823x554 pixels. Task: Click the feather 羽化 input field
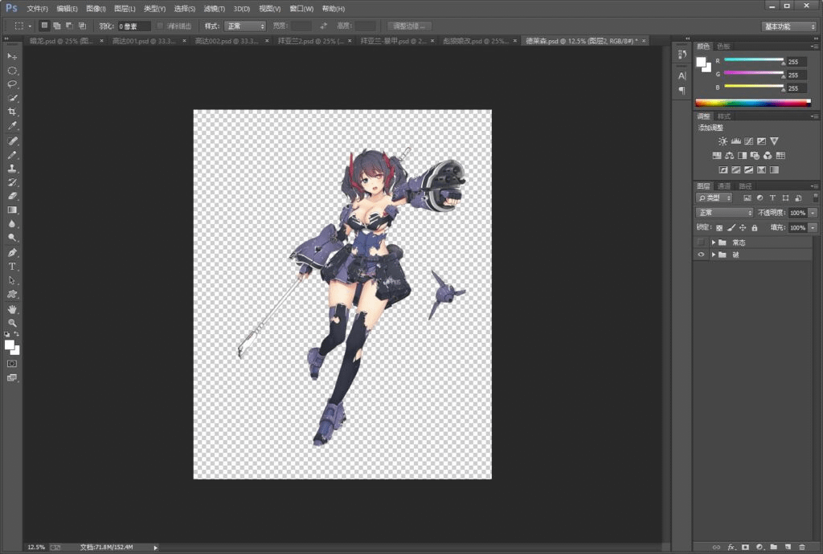[x=134, y=26]
